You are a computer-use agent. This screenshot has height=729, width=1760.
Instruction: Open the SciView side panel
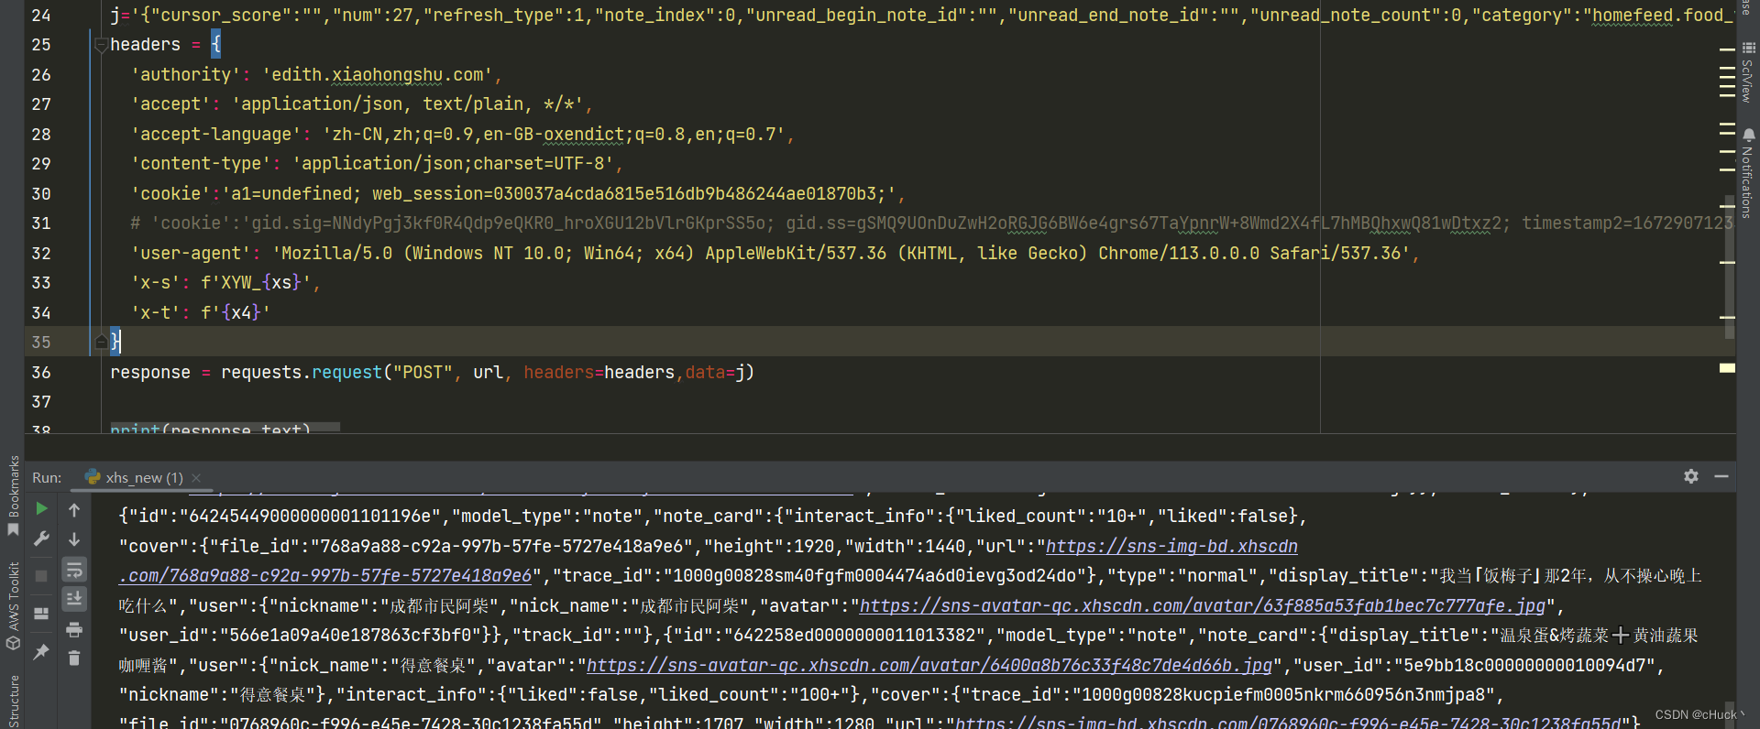pyautogui.click(x=1747, y=72)
